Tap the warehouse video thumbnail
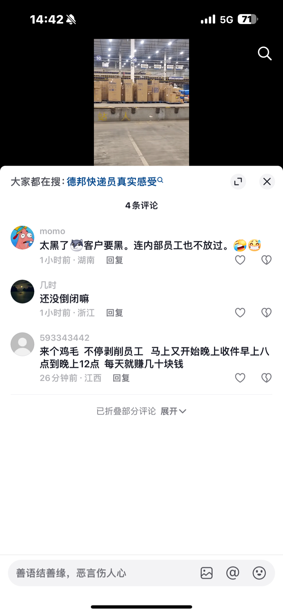283x614 pixels. pos(141,102)
